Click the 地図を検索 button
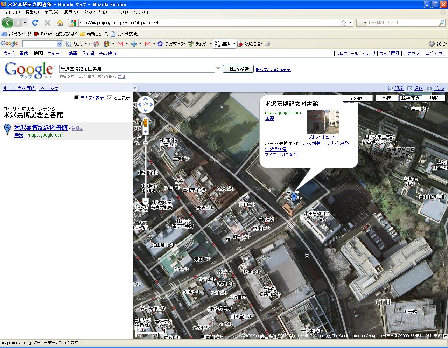 [x=238, y=69]
